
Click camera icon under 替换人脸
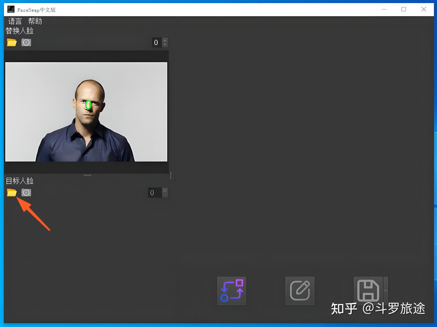tap(26, 42)
